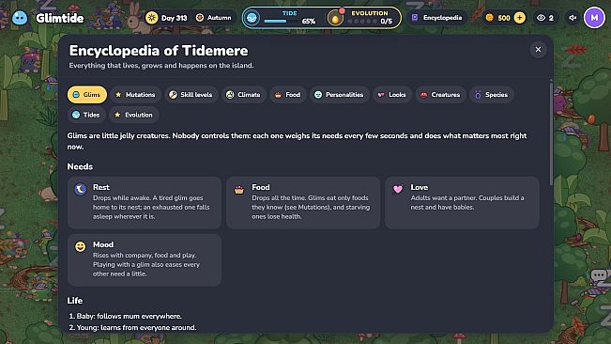The height and width of the screenshot is (344, 611).
Task: Select the Tides tab
Action: tap(86, 115)
